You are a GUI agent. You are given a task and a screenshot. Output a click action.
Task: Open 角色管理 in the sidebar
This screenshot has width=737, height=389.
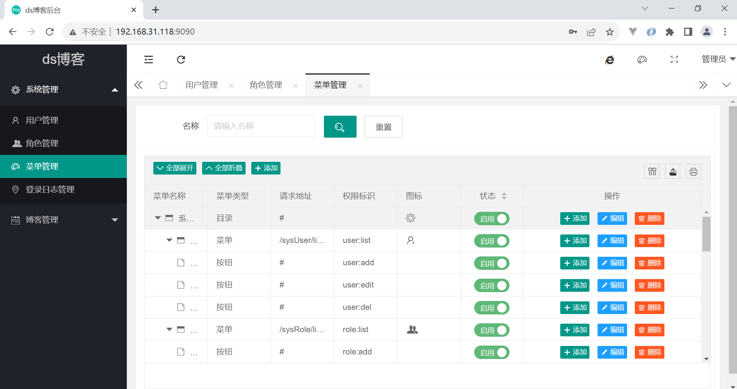point(63,143)
